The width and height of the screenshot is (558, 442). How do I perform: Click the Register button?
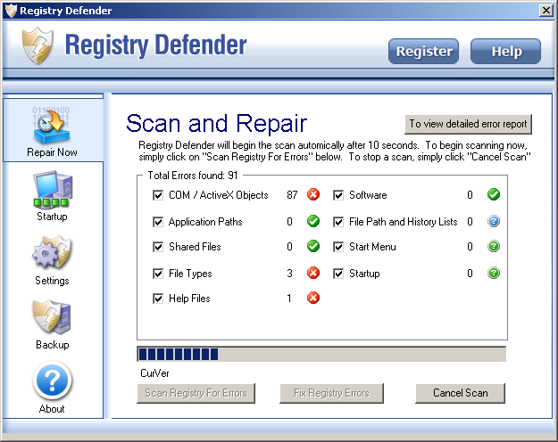click(x=423, y=51)
